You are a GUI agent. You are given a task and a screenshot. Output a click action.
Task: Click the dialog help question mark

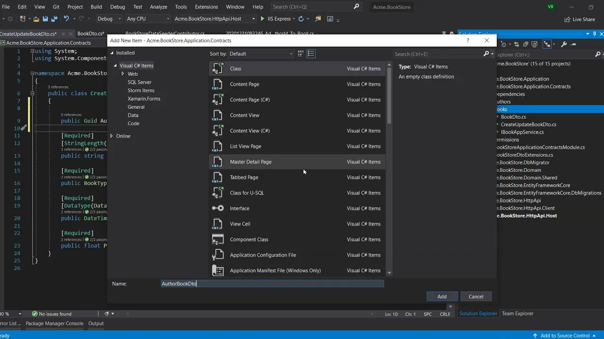468,40
